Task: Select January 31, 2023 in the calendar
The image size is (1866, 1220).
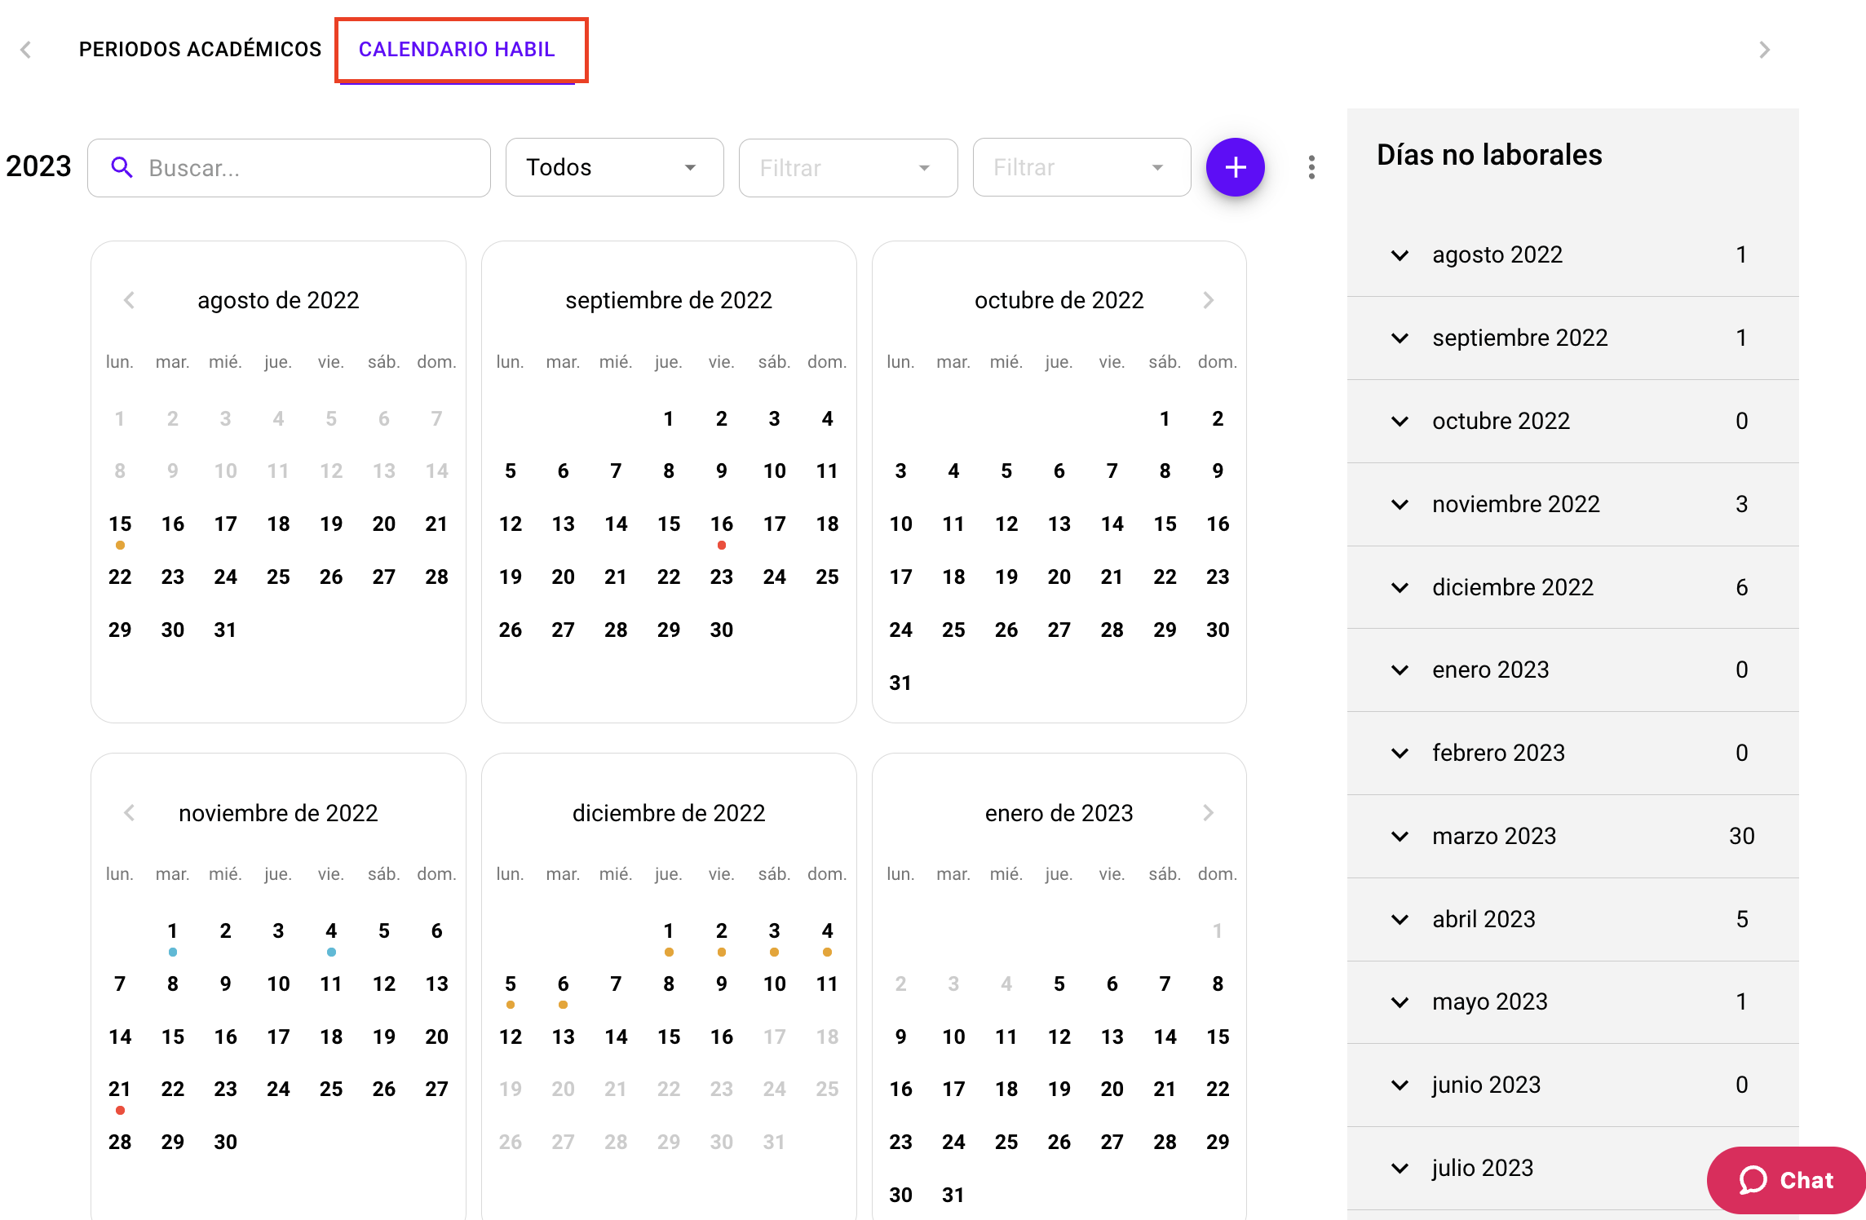Action: 953,1195
